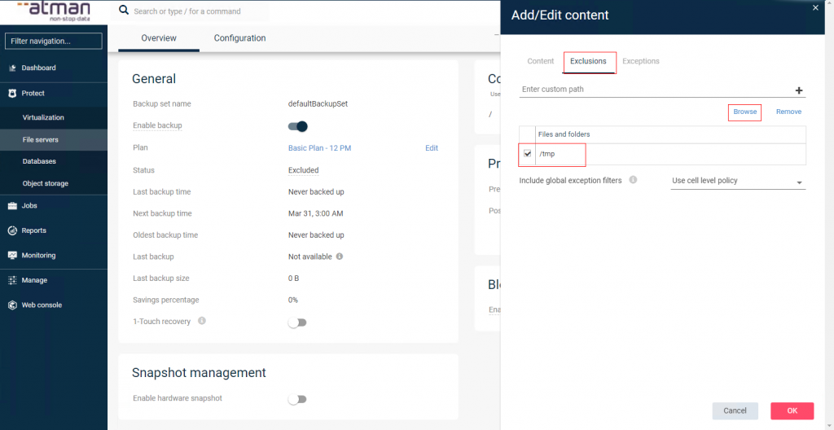Uncheck the /tmp folder checkbox
This screenshot has width=834, height=430.
(528, 154)
